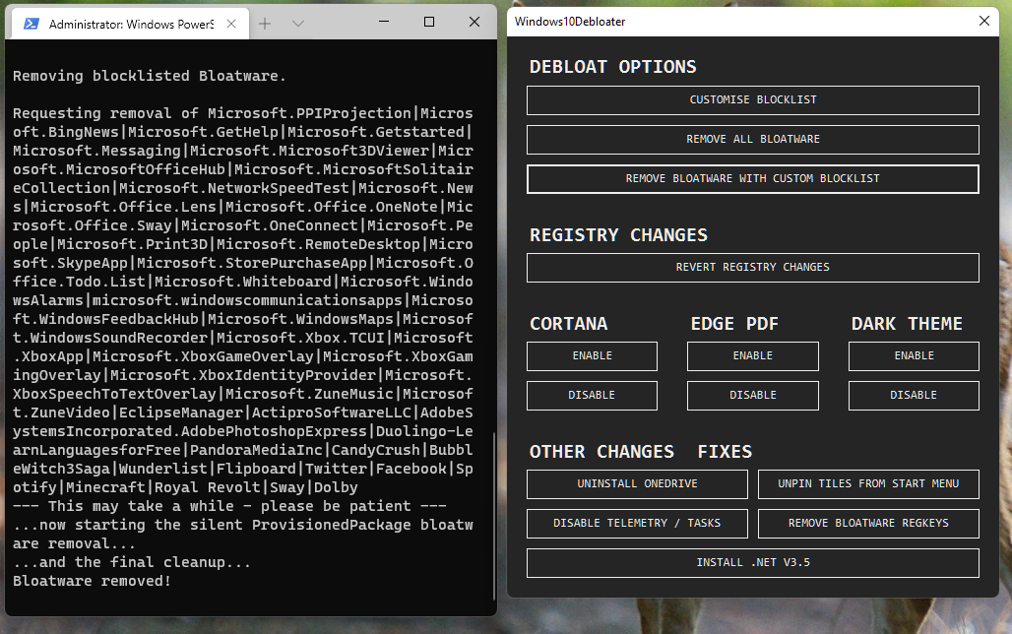Viewport: 1012px width, 634px height.
Task: Disable Cortana
Action: point(592,396)
